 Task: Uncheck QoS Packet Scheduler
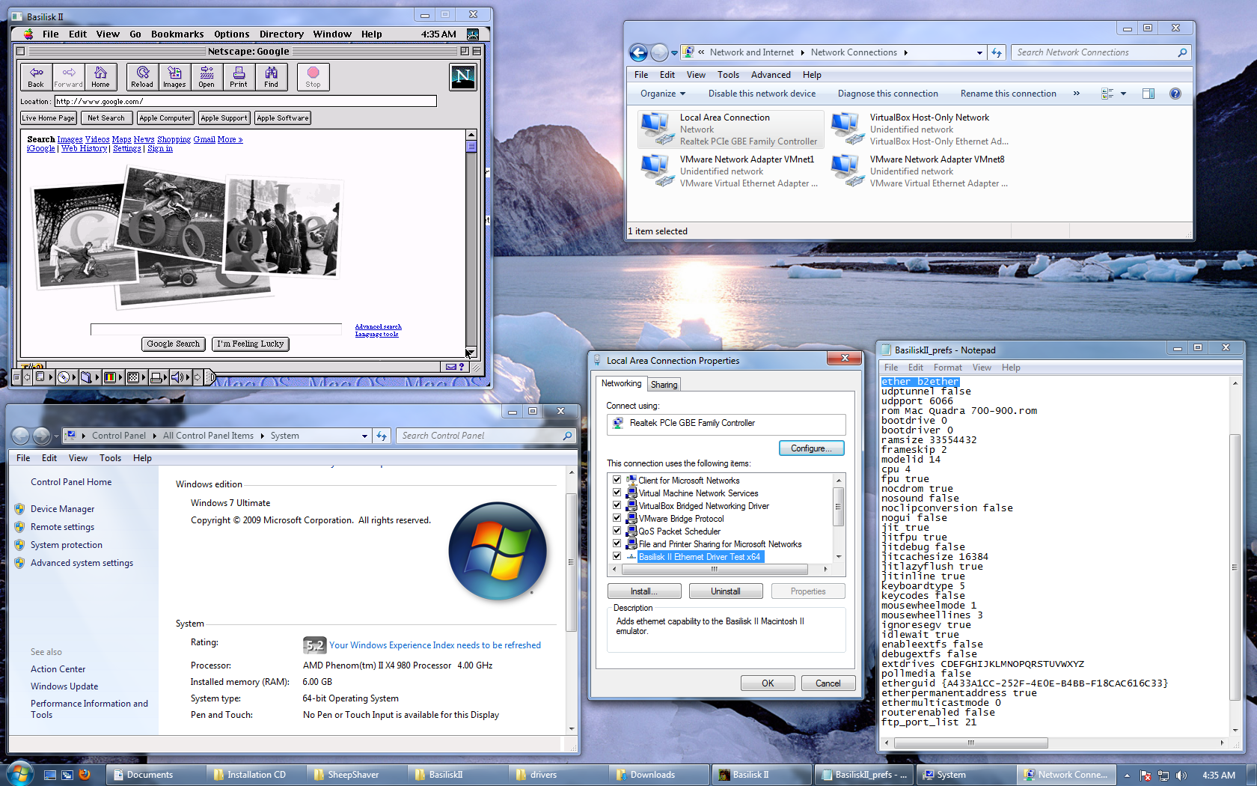coord(617,531)
